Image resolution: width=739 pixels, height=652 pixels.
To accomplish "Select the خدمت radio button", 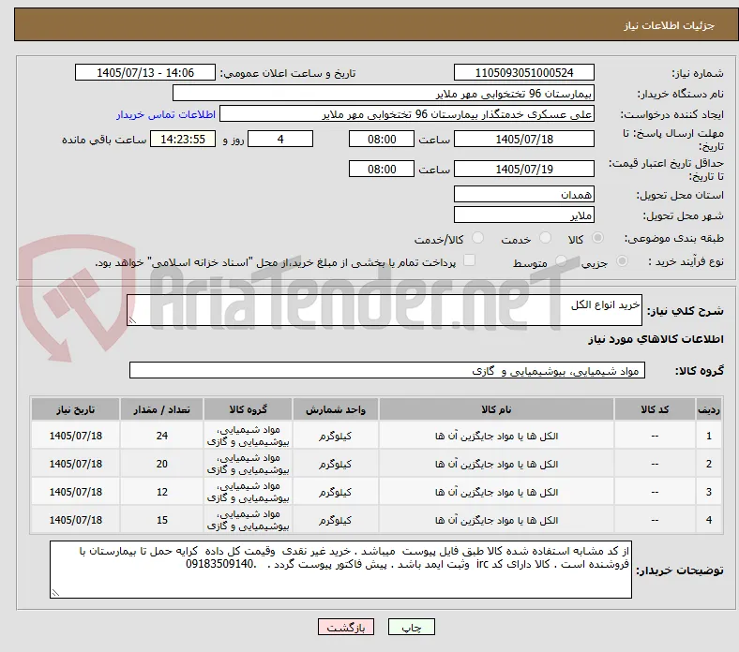I will tap(545, 238).
